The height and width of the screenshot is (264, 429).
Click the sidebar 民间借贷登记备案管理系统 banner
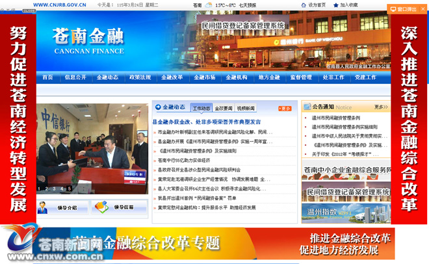tap(346, 192)
